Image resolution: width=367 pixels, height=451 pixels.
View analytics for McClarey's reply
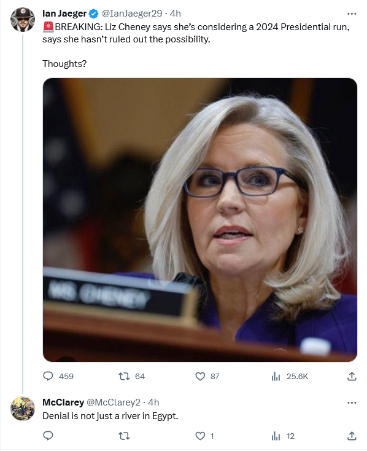click(x=283, y=436)
